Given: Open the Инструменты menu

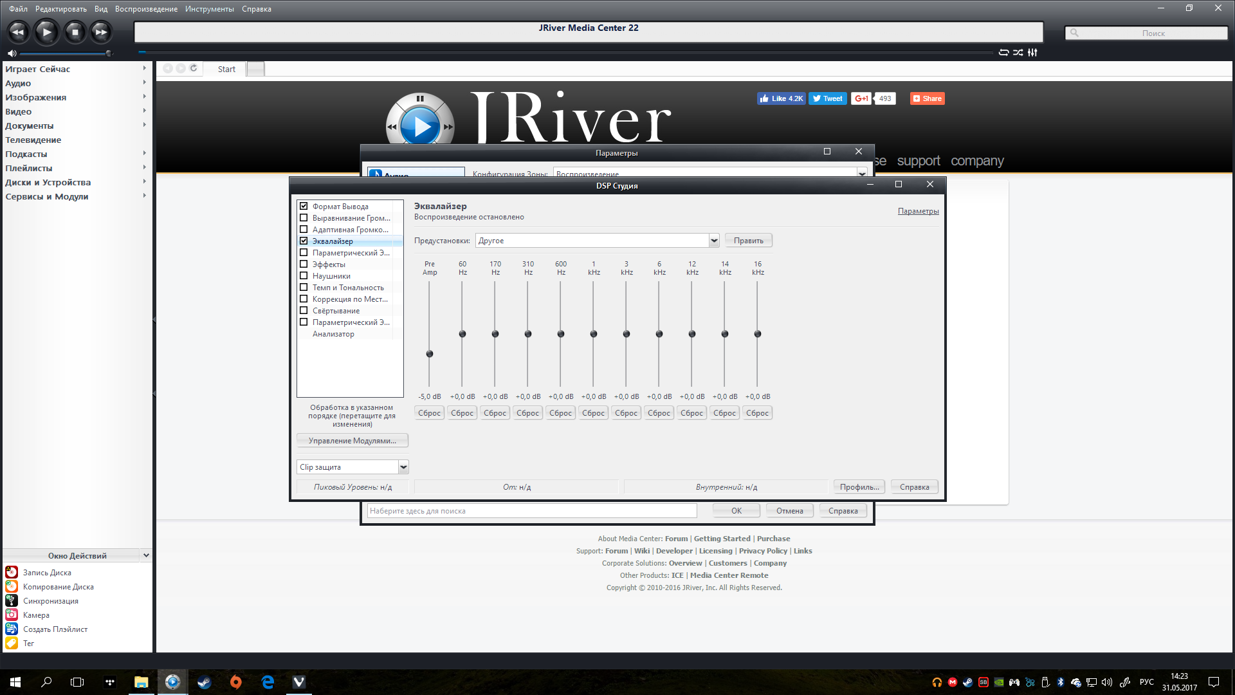Looking at the screenshot, I should click(210, 9).
